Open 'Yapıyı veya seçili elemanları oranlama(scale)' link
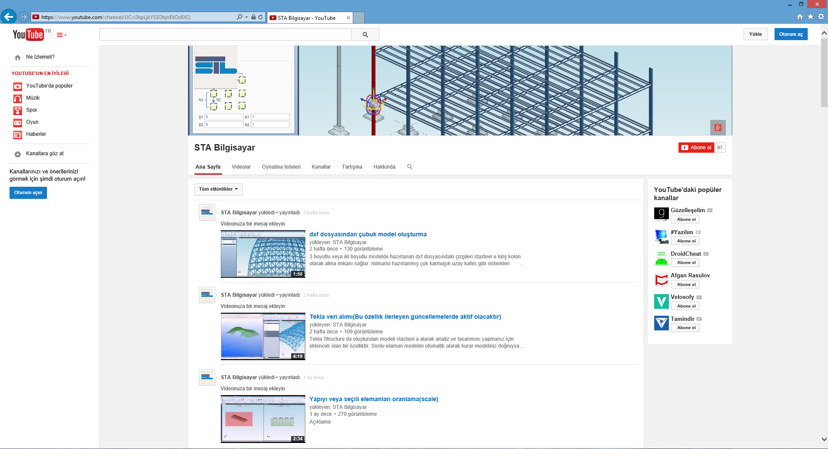 point(374,399)
